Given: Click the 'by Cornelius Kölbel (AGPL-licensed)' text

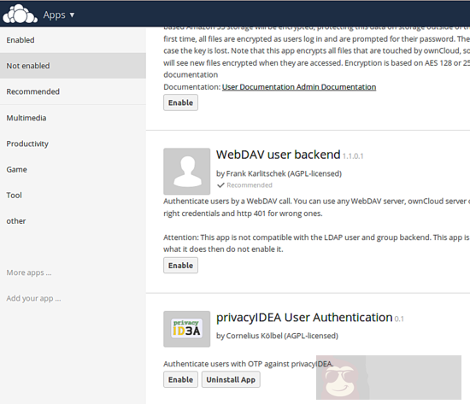Looking at the screenshot, I should coord(277,336).
